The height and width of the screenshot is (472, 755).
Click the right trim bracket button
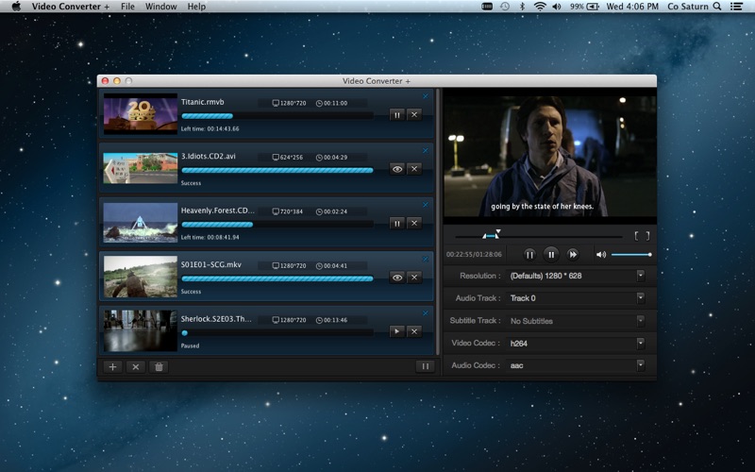pyautogui.click(x=647, y=235)
